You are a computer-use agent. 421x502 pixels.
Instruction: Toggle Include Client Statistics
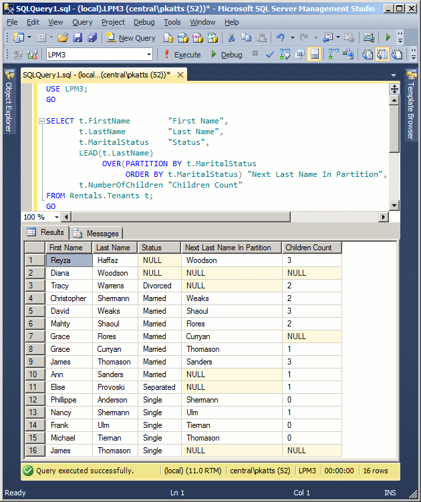(348, 55)
